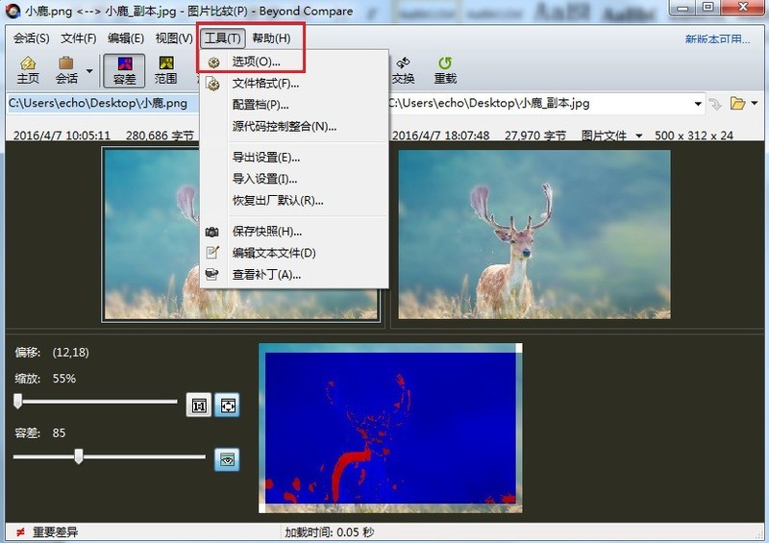This screenshot has width=769, height=543.
Task: Click right file date 2016/4/7 18:07:48
Action: click(440, 136)
